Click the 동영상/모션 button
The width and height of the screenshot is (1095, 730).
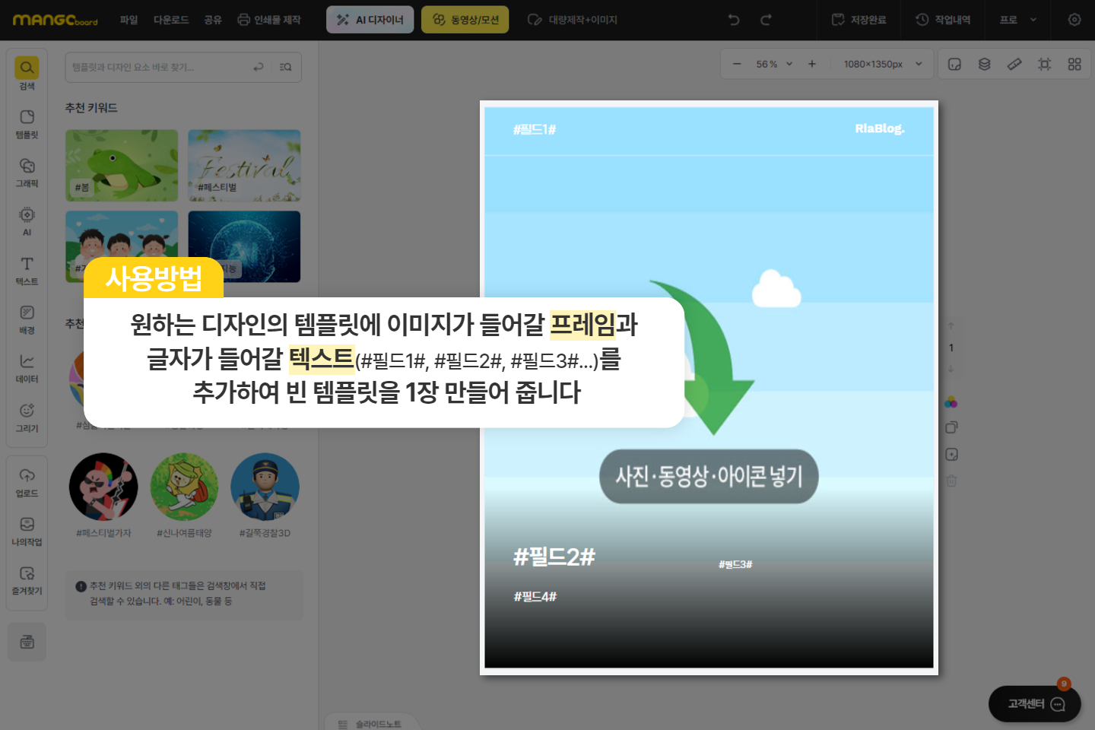point(465,20)
